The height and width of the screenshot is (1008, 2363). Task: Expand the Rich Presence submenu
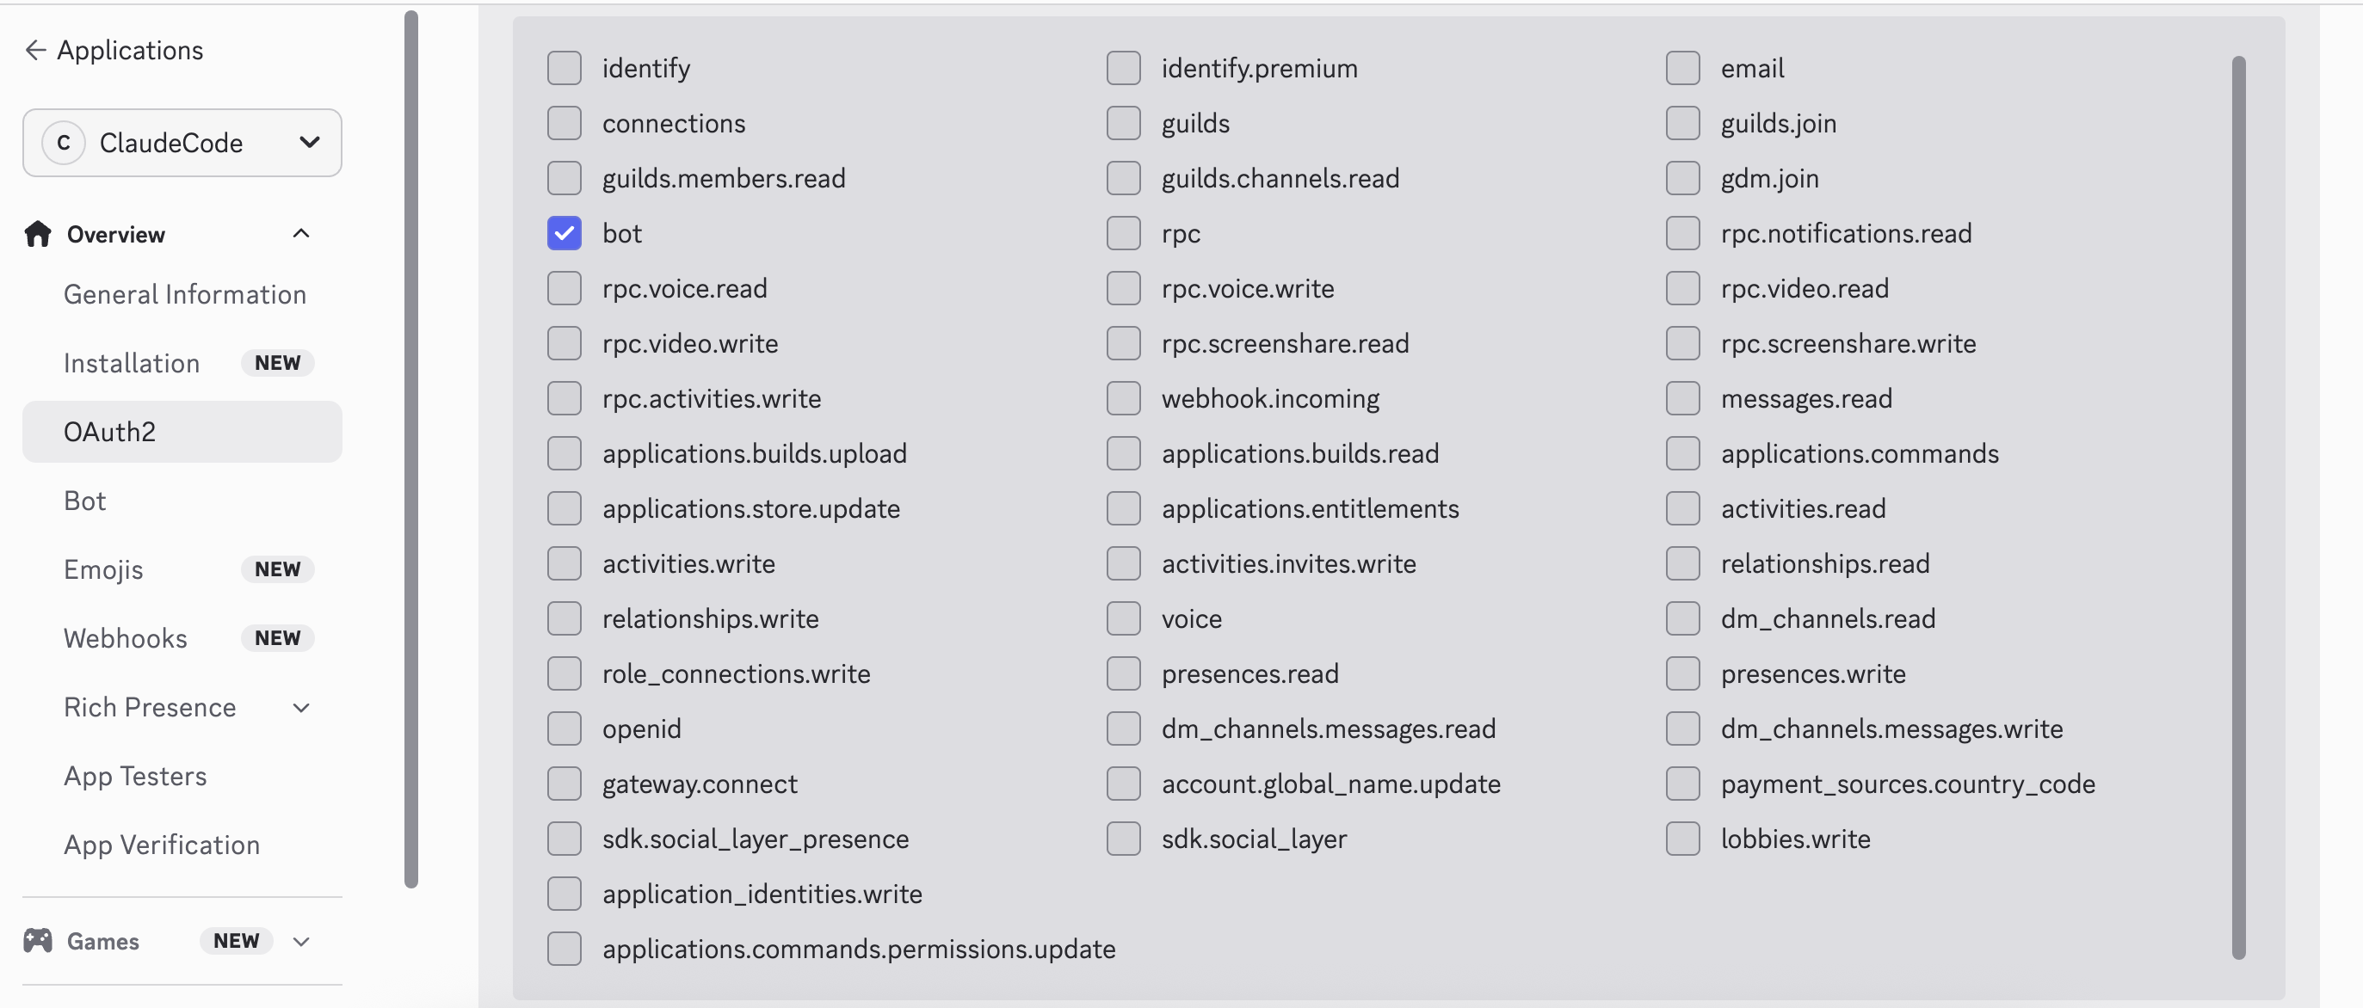pos(301,708)
